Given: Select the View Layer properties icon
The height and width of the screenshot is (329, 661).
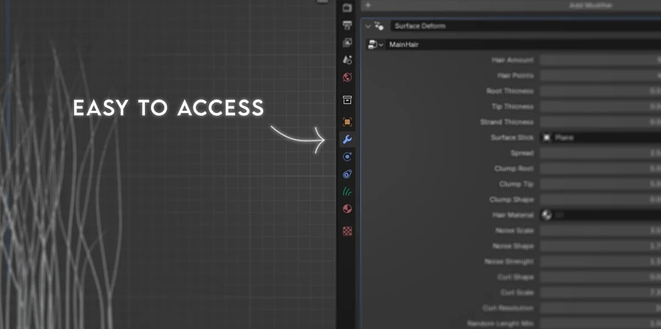Looking at the screenshot, I should coord(347,43).
